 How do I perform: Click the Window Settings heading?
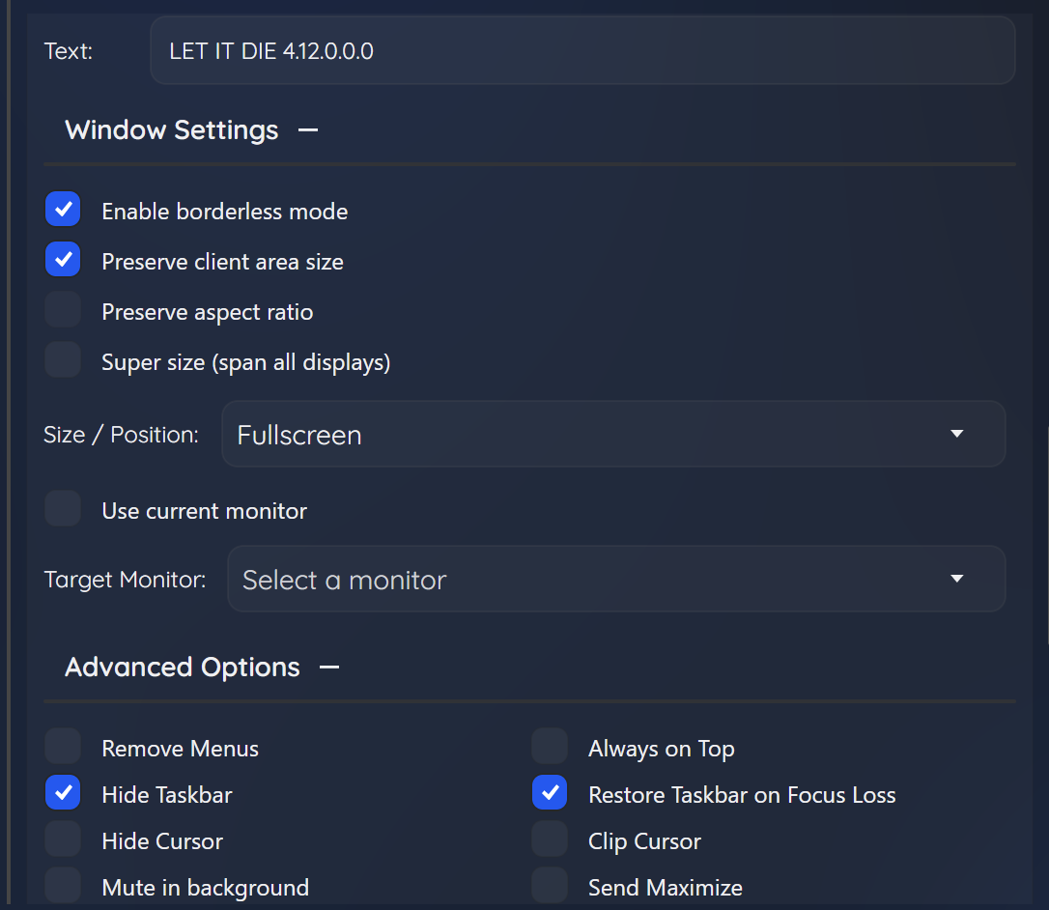[171, 130]
